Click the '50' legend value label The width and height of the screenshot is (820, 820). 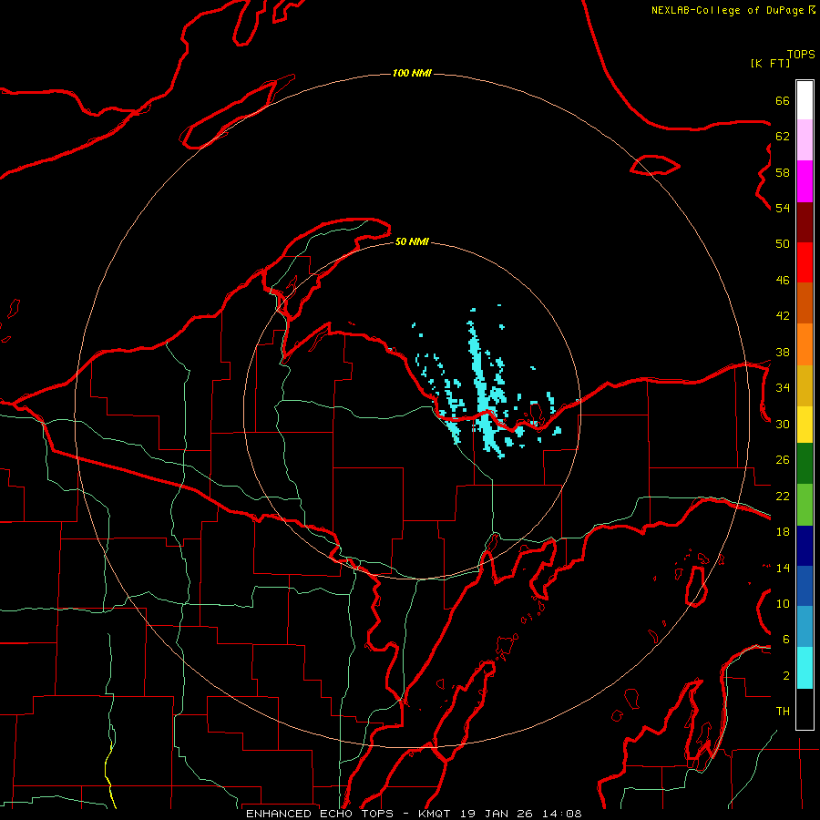tap(783, 244)
